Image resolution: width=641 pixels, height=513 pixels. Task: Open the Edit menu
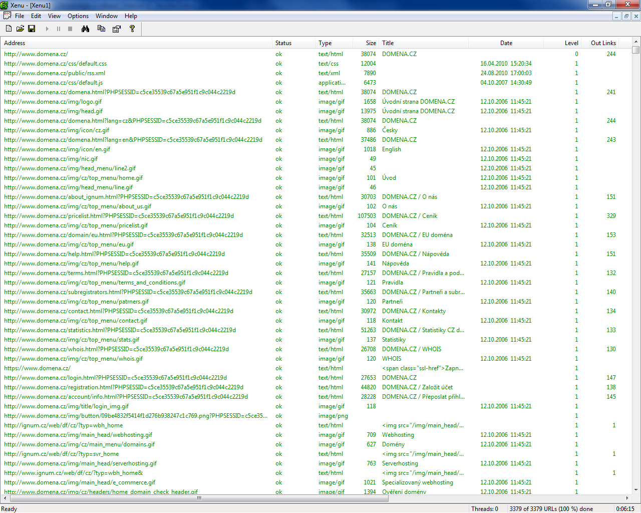(36, 16)
